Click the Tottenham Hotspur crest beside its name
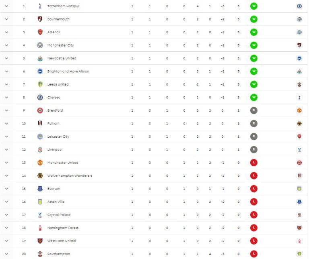The image size is (309, 259). [40, 6]
